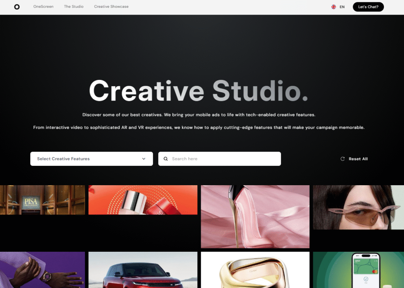Open the gold Cartier ring thumbnail

coord(255,270)
